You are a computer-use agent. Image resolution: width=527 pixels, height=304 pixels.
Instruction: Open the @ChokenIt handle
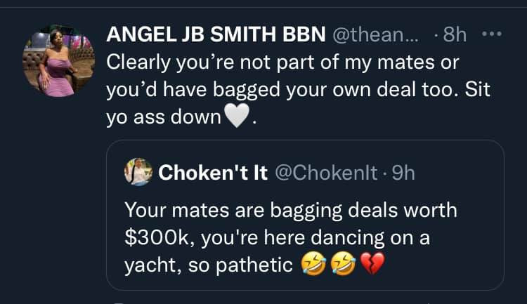click(x=326, y=173)
